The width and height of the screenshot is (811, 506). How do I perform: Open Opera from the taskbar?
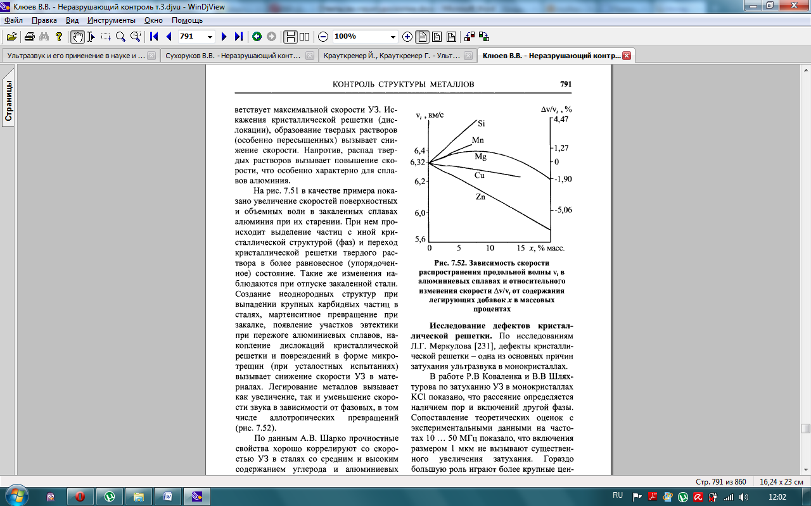[x=80, y=497]
